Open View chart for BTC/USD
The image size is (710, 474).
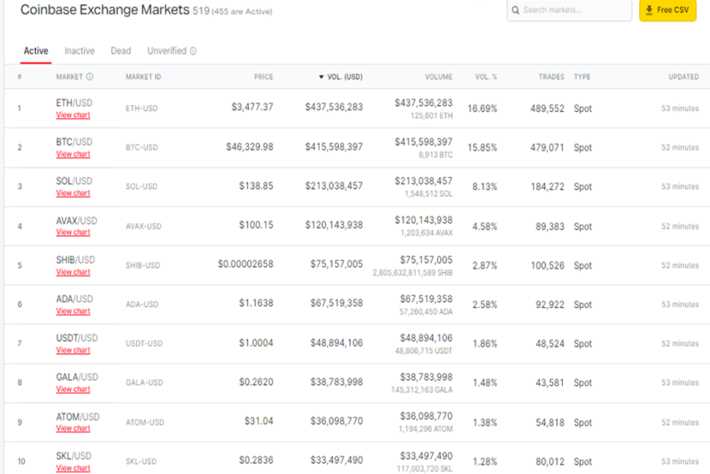[73, 154]
